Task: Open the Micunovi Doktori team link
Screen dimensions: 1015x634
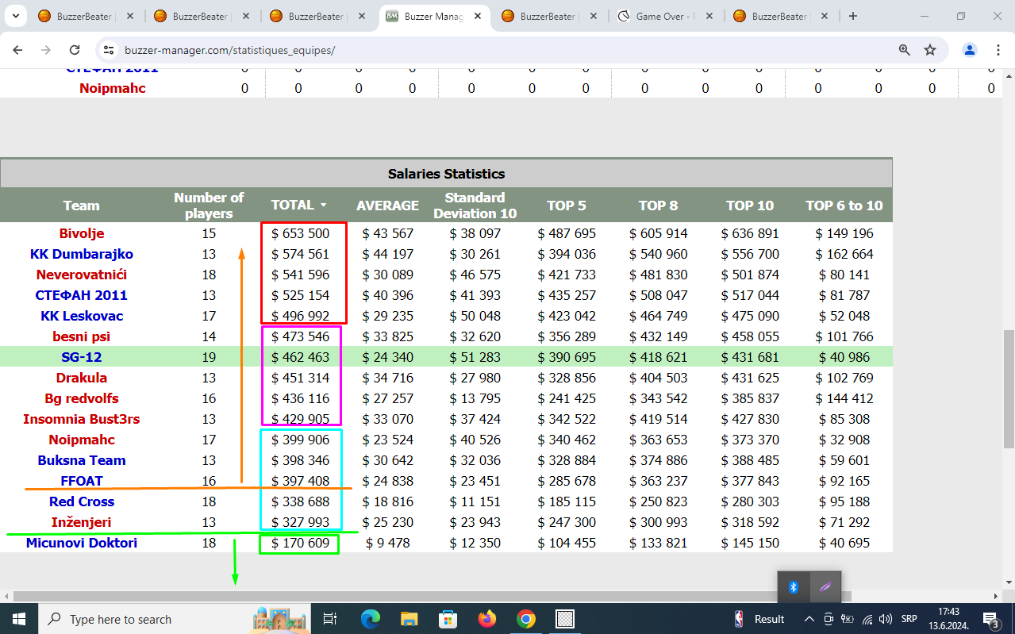Action: point(82,543)
